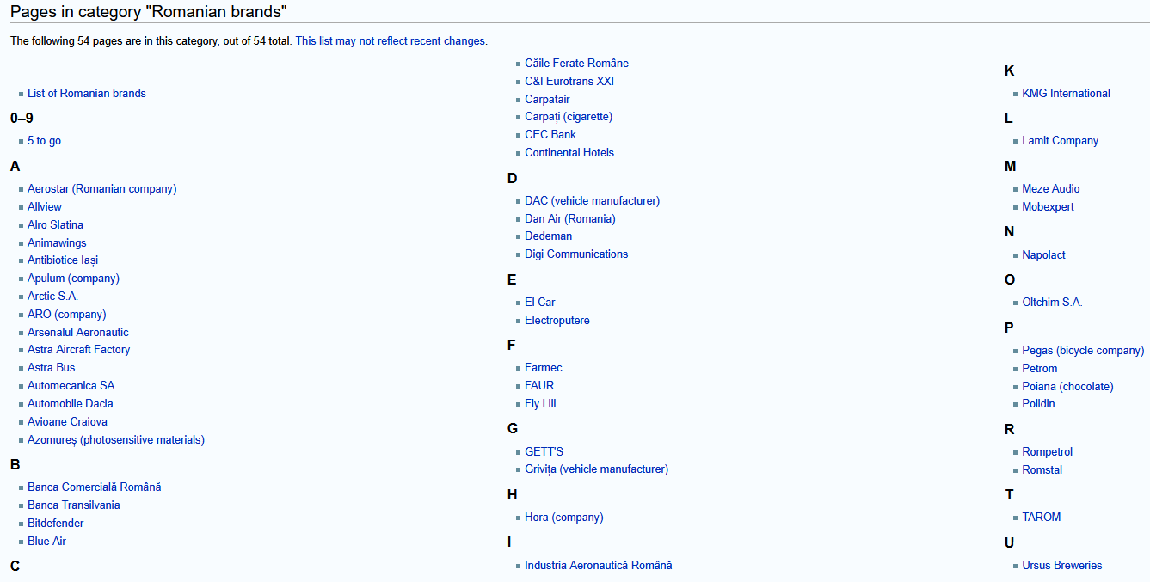Click 'This list may not reflect recent changes' link
The width and height of the screenshot is (1150, 582).
point(391,40)
